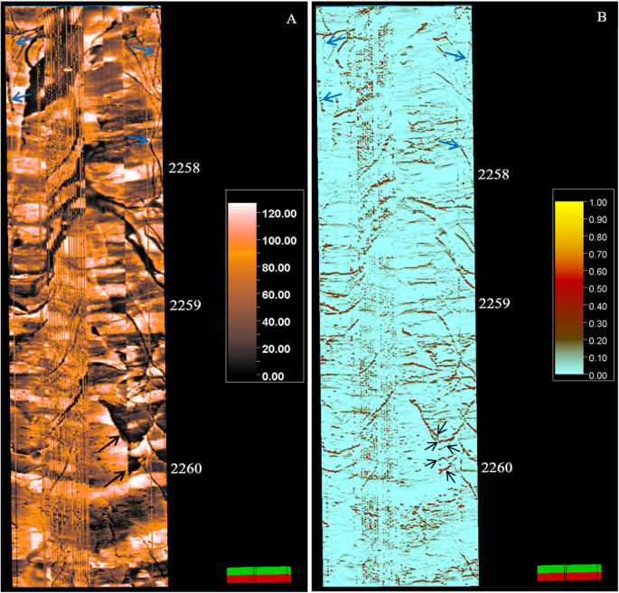Image resolution: width=619 pixels, height=593 pixels.
Task: Click the 0.40 color scale value
Action: pyautogui.click(x=597, y=306)
